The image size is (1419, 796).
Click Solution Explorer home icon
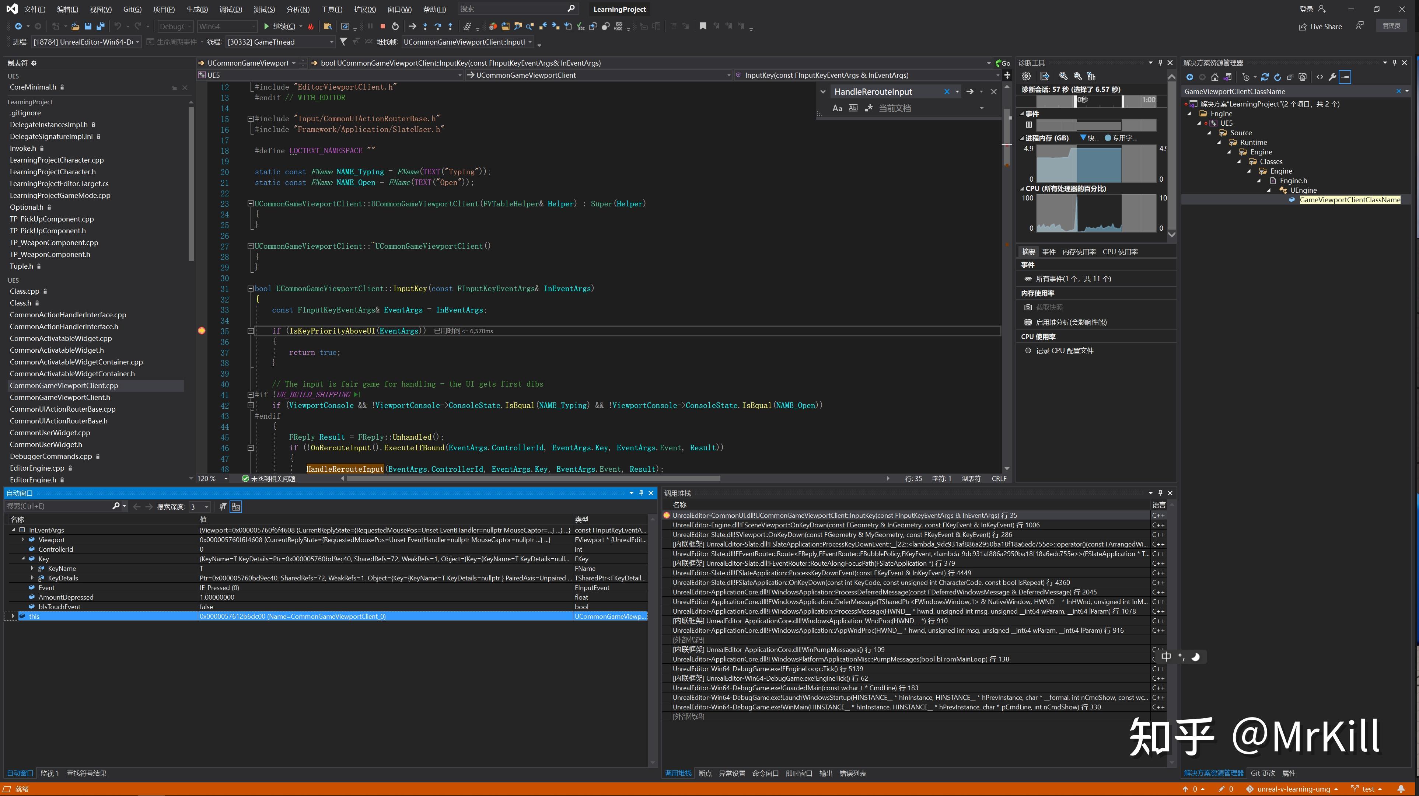1214,77
